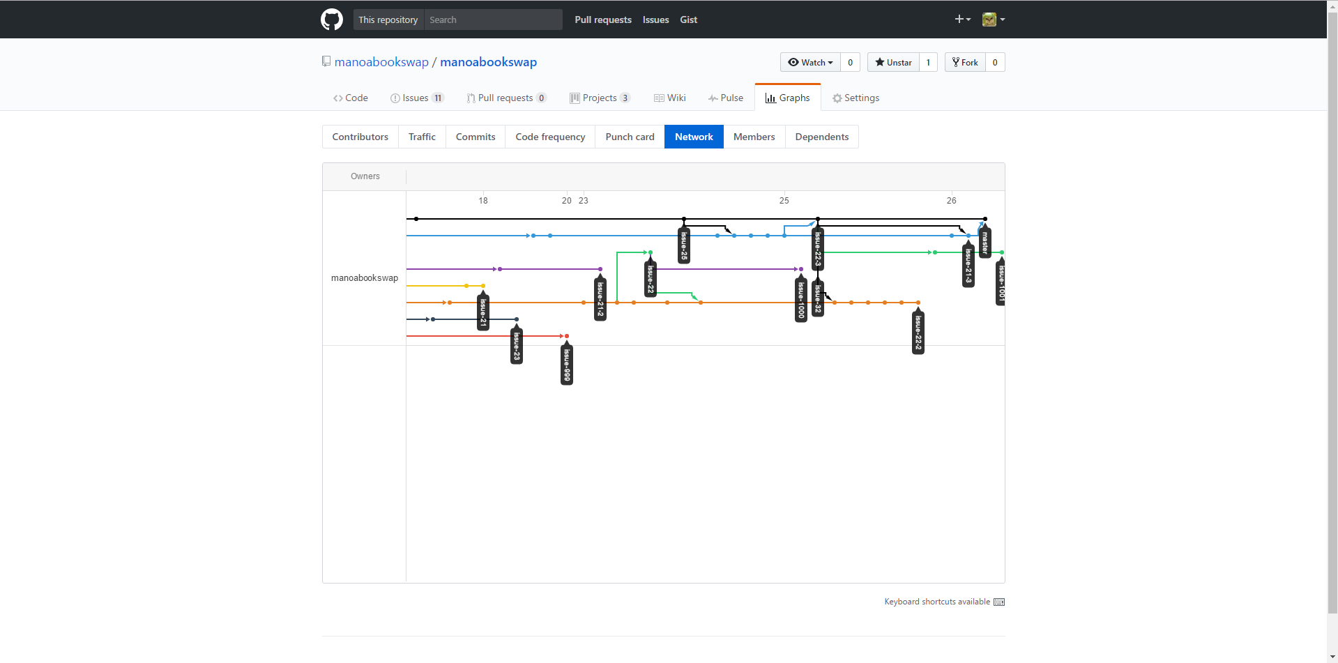Open the Wiki tab
The height and width of the screenshot is (663, 1338).
[670, 98]
